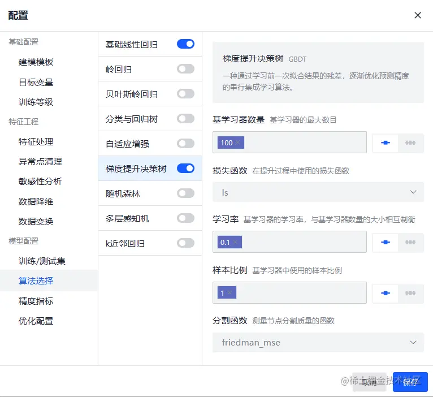This screenshot has height=397, width=433.
Task: Open 建模模板 in the sidebar
Action: pyautogui.click(x=36, y=62)
